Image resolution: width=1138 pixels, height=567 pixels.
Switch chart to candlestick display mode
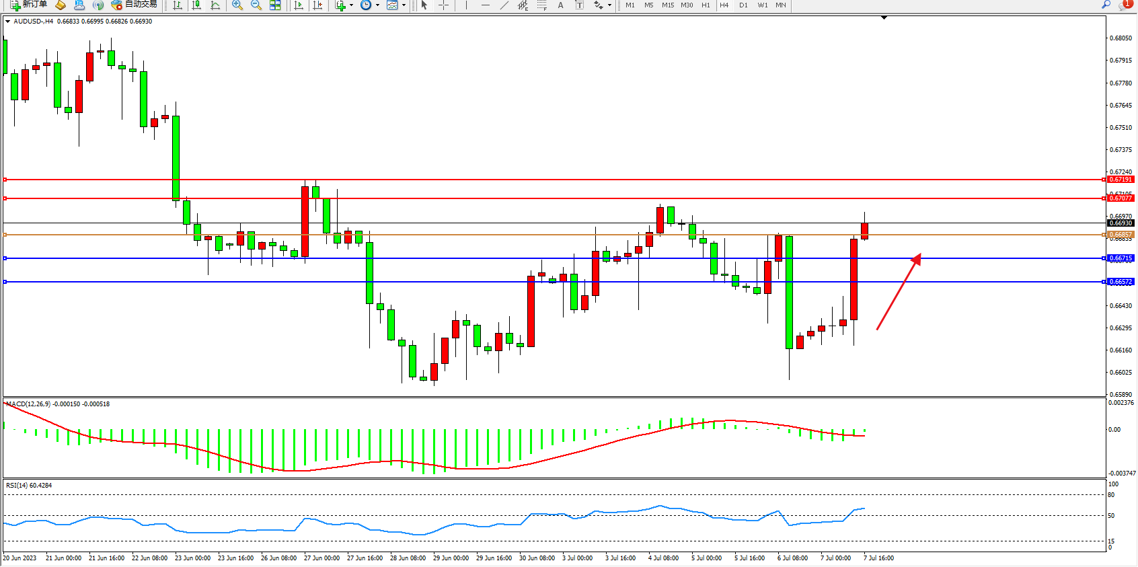pyautogui.click(x=196, y=5)
